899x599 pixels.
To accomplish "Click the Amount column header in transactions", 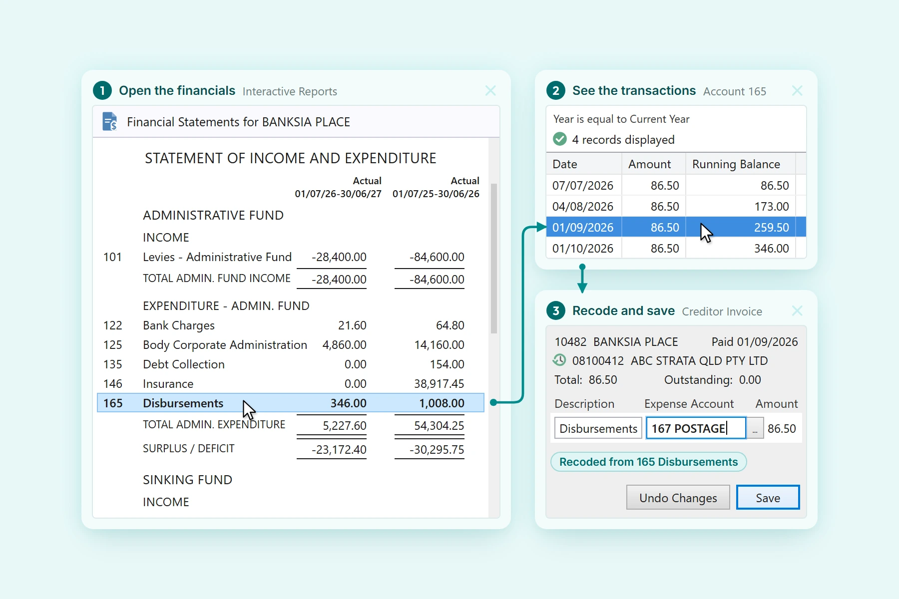I will pos(654,164).
